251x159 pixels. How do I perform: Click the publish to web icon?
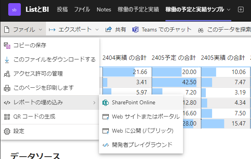[x=106, y=131]
